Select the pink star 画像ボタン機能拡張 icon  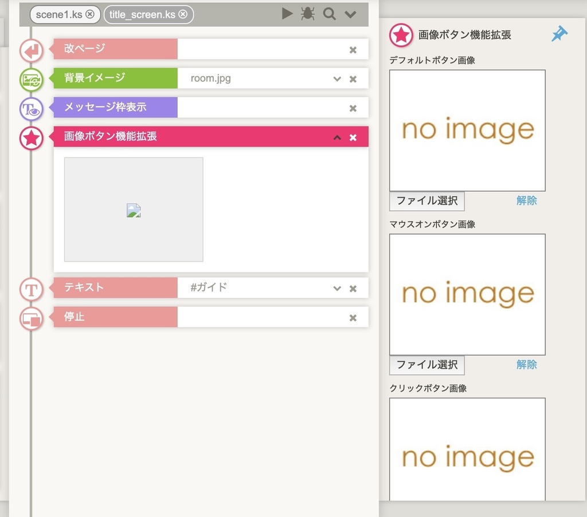[31, 139]
